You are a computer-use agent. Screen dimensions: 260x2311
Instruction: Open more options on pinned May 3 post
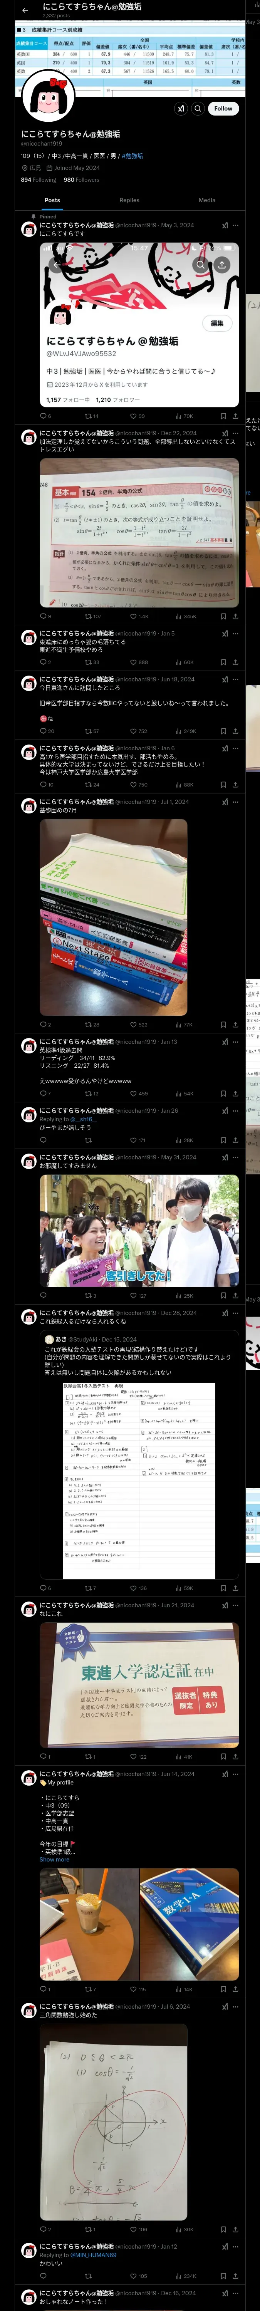click(x=236, y=225)
